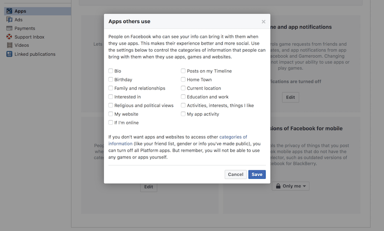Click the Payments card icon

(x=9, y=28)
